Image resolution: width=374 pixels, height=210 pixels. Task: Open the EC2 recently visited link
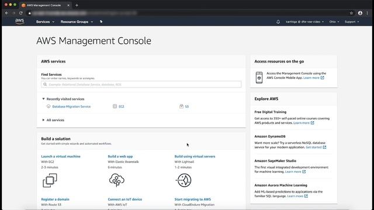click(122, 106)
